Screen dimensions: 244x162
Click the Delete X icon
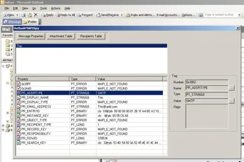(35, 15)
